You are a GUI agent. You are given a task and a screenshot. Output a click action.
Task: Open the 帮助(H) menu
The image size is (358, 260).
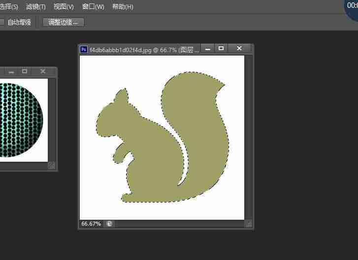[x=123, y=6]
